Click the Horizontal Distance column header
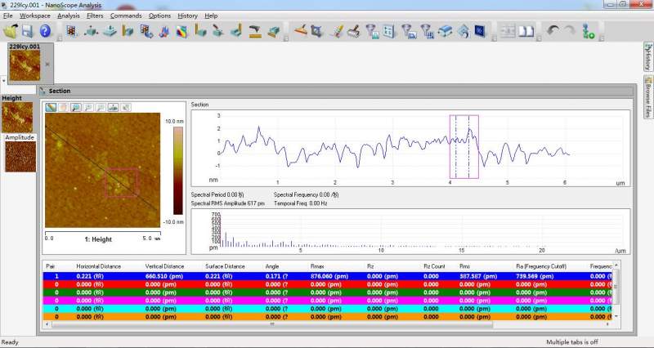The width and height of the screenshot is (654, 348). click(96, 265)
